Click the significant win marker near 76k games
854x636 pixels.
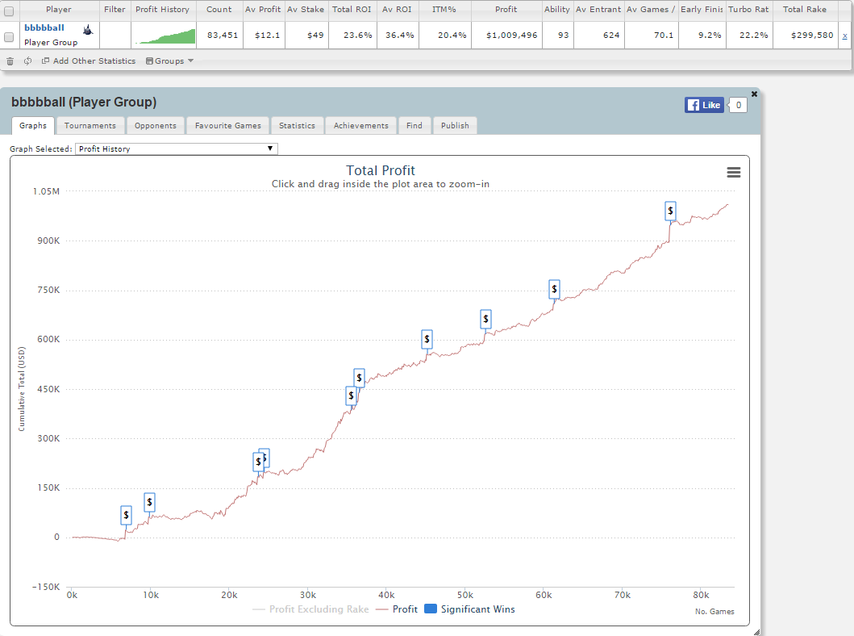coord(670,211)
